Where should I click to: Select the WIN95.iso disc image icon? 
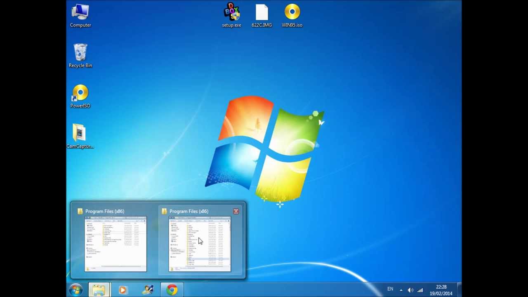[x=292, y=16]
